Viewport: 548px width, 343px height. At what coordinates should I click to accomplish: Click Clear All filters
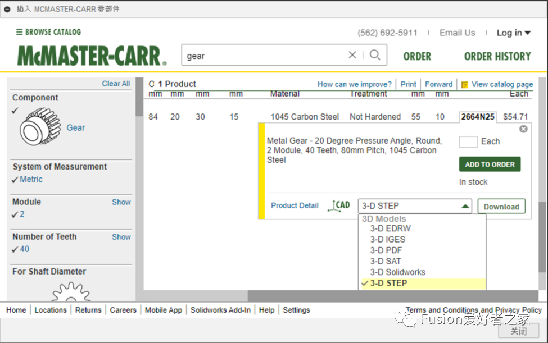(x=116, y=84)
